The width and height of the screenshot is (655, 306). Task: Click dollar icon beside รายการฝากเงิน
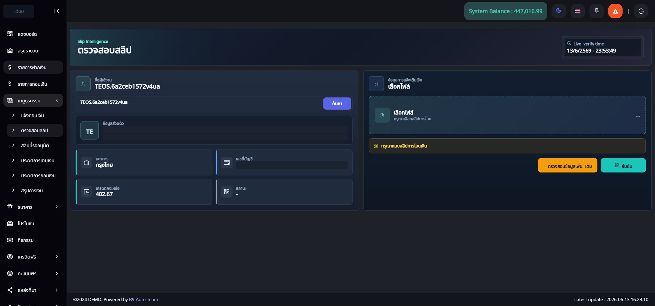point(10,67)
